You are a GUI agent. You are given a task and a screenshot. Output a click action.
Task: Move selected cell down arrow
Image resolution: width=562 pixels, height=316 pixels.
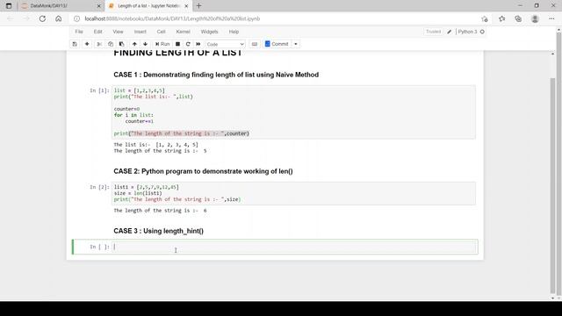coord(145,44)
